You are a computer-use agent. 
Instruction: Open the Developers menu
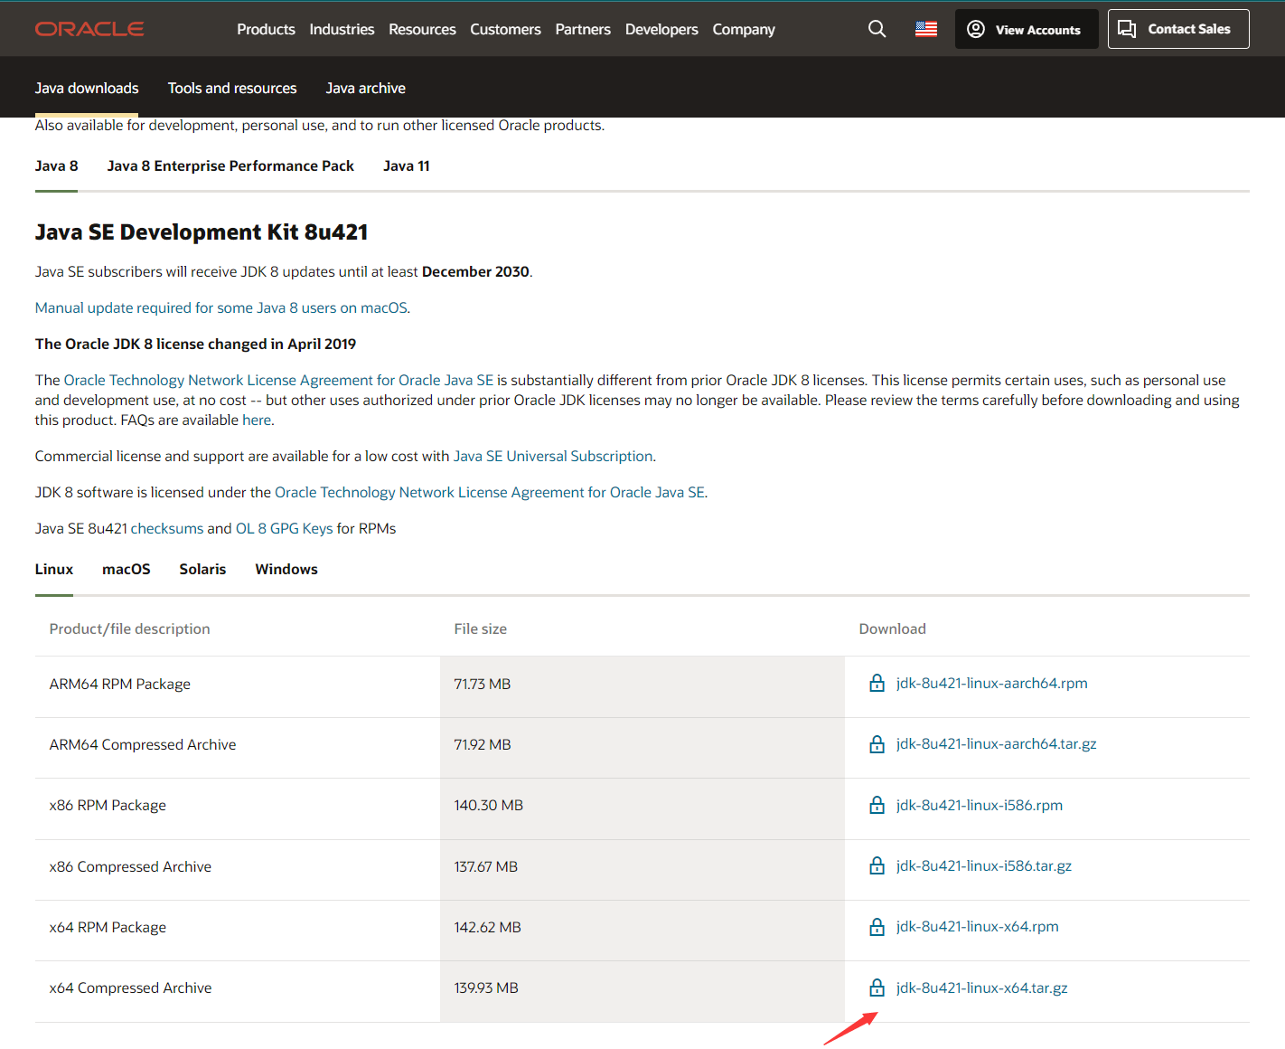[x=661, y=29]
